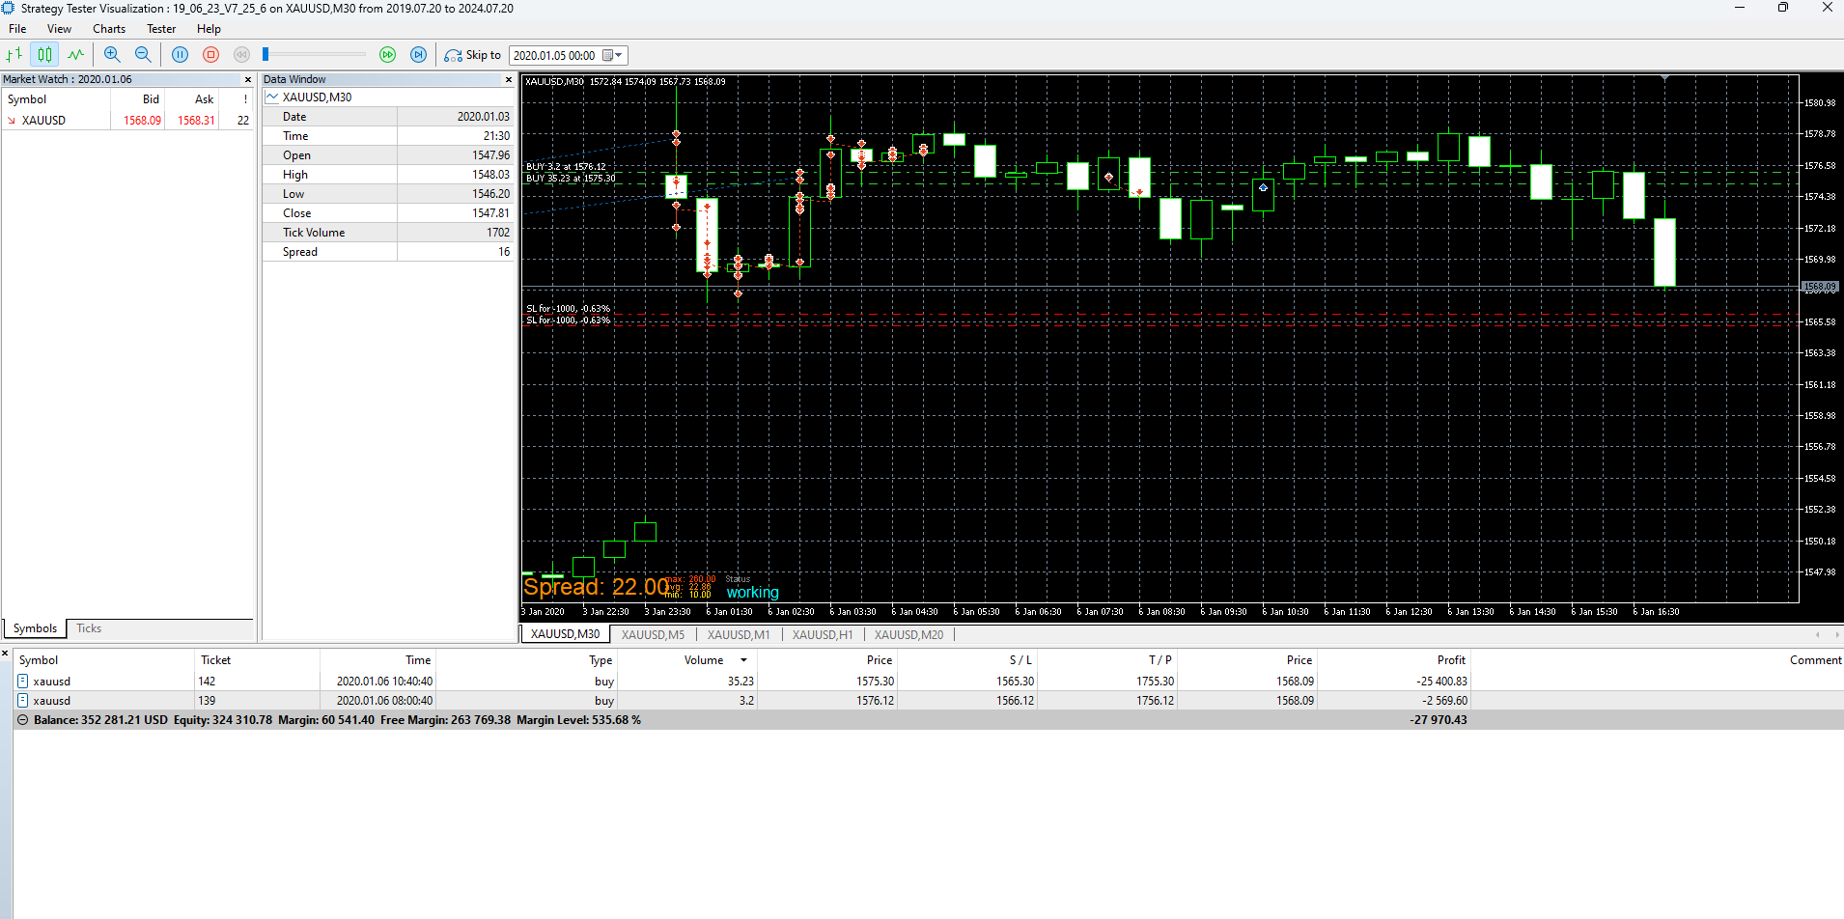
Task: Select the Spread row in Data Window
Action: click(x=389, y=252)
